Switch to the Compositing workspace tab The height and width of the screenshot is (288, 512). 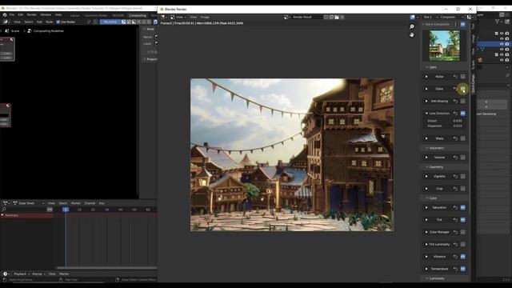pyautogui.click(x=138, y=15)
